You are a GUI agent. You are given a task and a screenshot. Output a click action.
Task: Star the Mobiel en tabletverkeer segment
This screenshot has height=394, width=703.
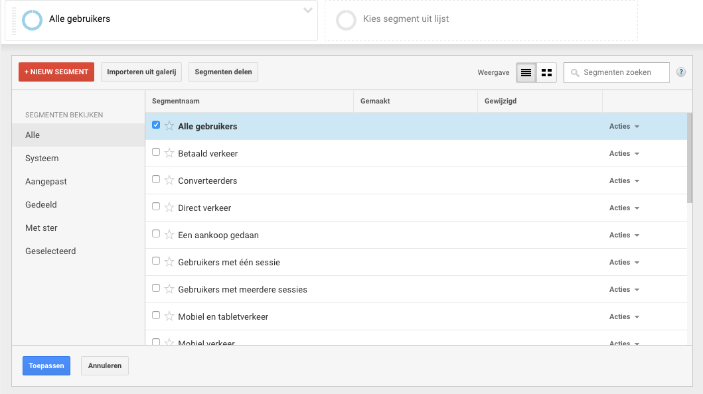click(169, 316)
